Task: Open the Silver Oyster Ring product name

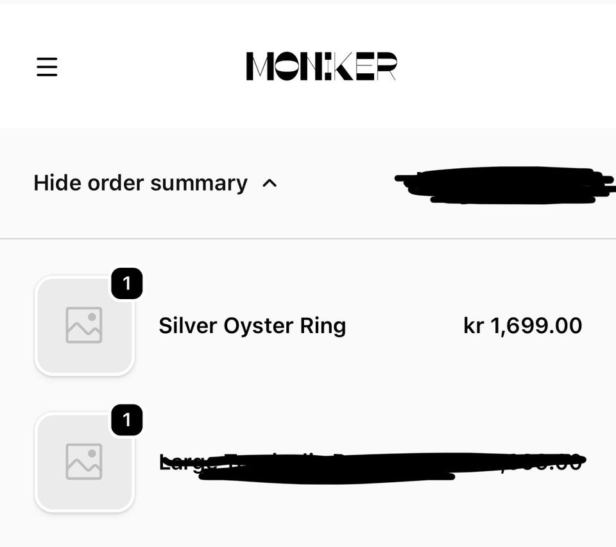Action: pos(252,326)
